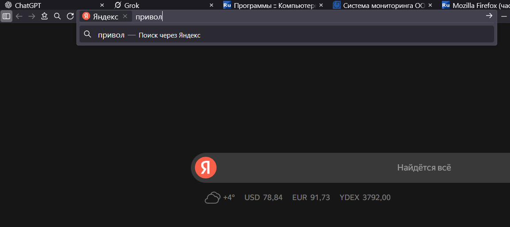
Task: Click the toolbar magnifier search icon
Action: point(57,16)
